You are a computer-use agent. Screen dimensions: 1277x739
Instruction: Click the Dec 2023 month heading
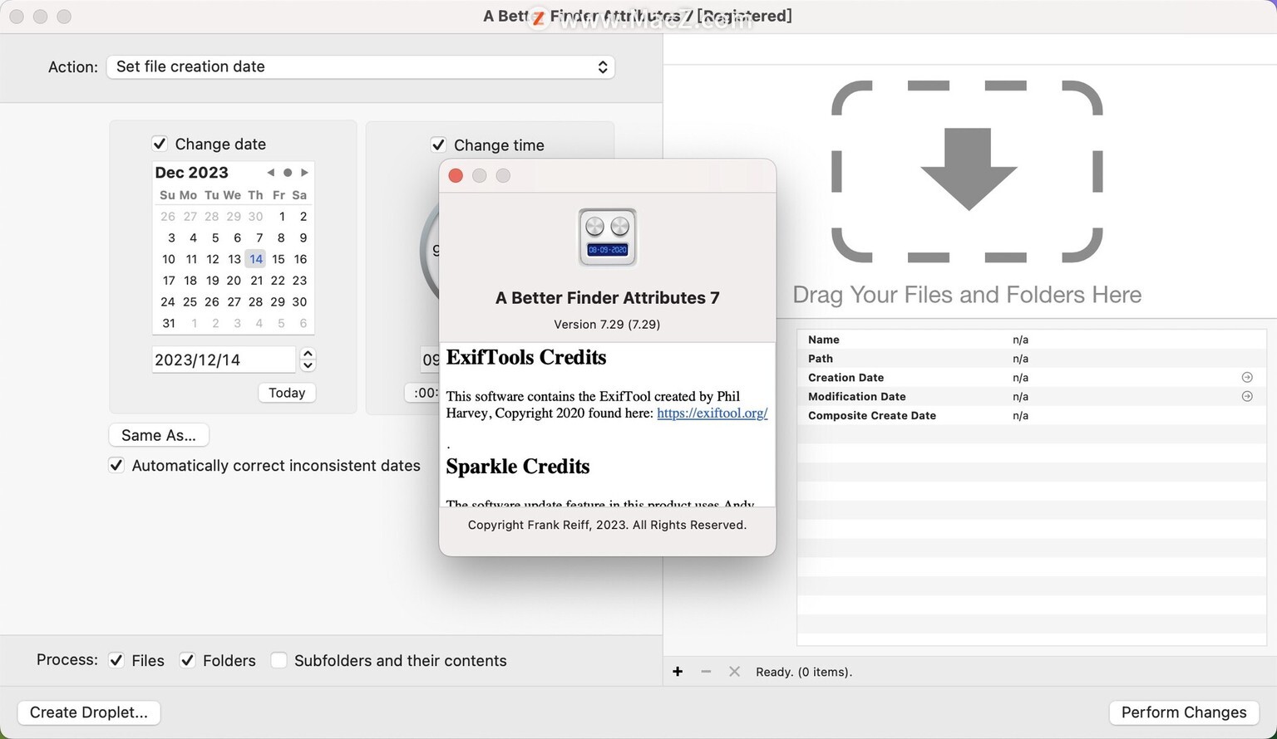click(x=191, y=173)
